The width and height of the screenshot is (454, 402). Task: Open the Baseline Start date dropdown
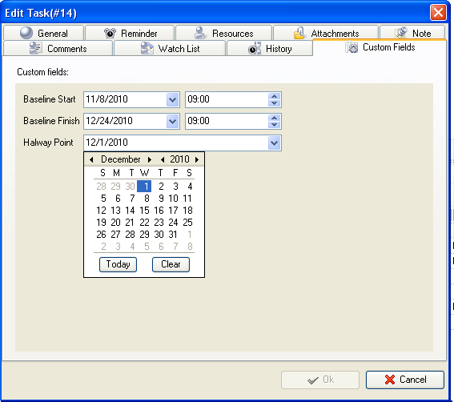coord(173,100)
